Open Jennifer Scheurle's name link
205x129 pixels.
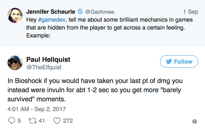coord(51,12)
